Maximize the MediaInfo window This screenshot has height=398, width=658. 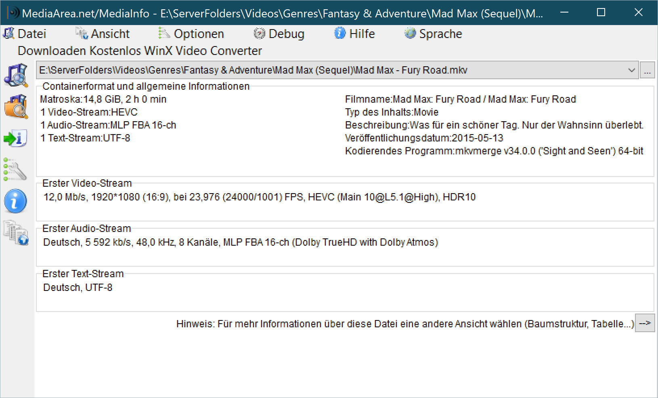coord(601,13)
